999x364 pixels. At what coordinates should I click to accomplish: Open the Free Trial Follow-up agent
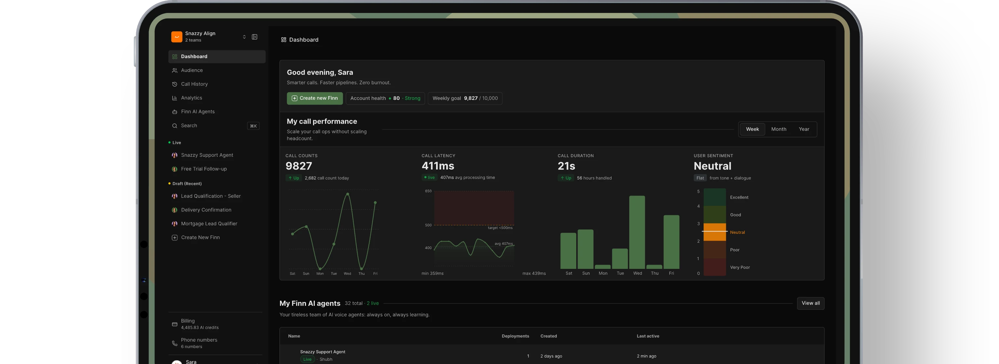click(x=217, y=169)
